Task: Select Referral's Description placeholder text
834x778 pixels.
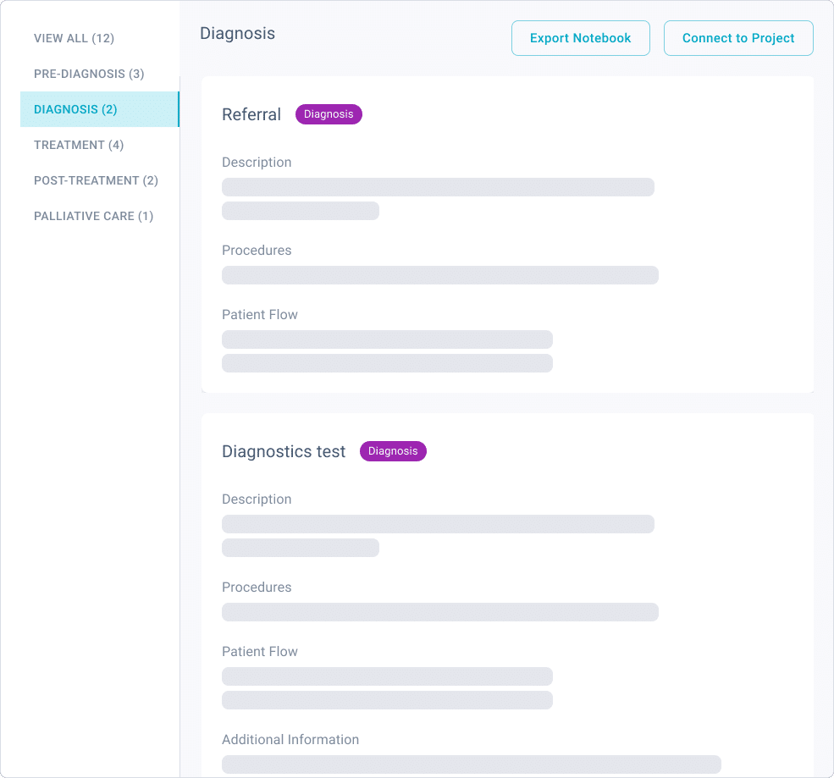Action: (438, 199)
